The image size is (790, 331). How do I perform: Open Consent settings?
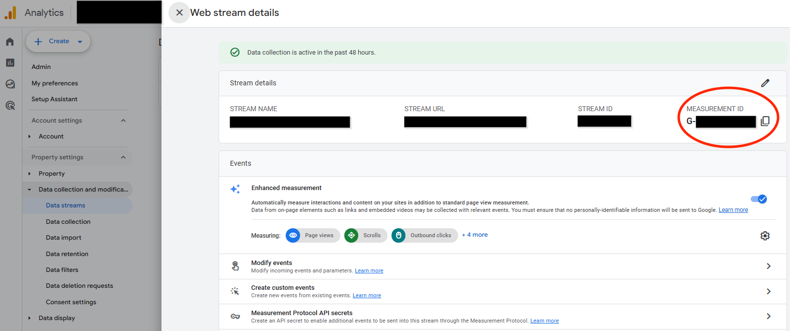71,302
